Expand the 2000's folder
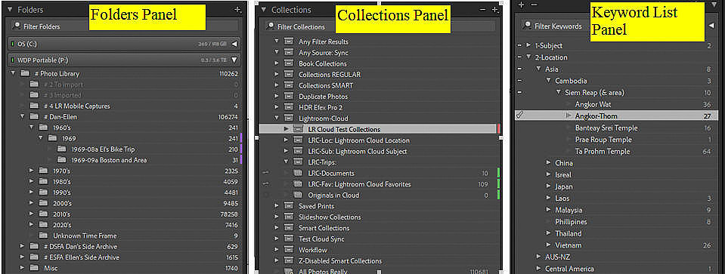This screenshot has width=725, height=274. [x=32, y=204]
